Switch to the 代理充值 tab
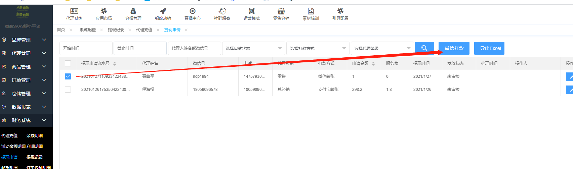The width and height of the screenshot is (573, 169). tap(144, 30)
